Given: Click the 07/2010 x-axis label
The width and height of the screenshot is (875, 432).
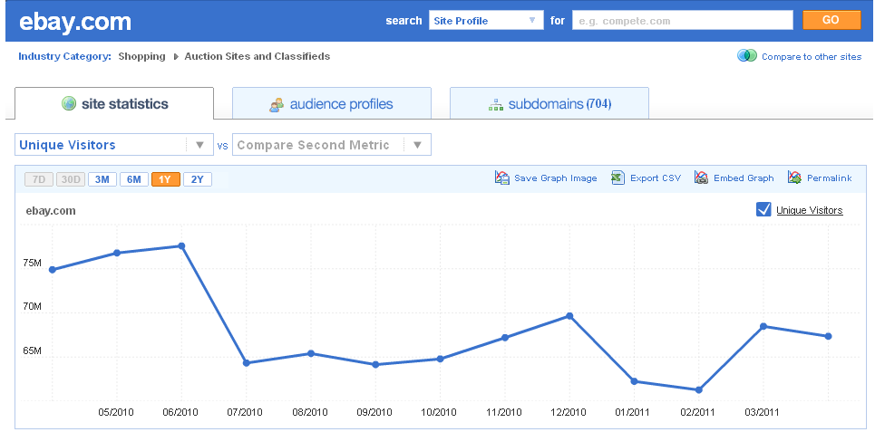Looking at the screenshot, I should pyautogui.click(x=245, y=412).
